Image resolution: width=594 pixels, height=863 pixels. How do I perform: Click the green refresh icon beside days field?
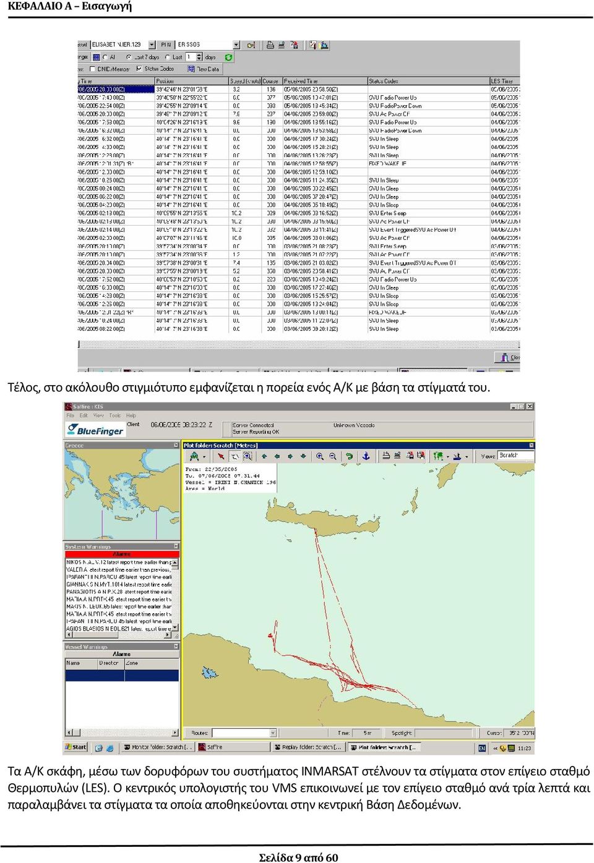pyautogui.click(x=229, y=57)
